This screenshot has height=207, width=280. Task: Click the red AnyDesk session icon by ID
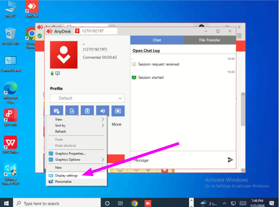pos(77,31)
